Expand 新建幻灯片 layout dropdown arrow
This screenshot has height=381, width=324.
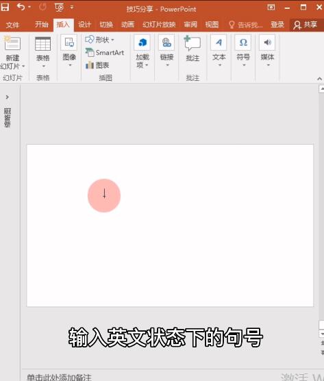pyautogui.click(x=23, y=66)
